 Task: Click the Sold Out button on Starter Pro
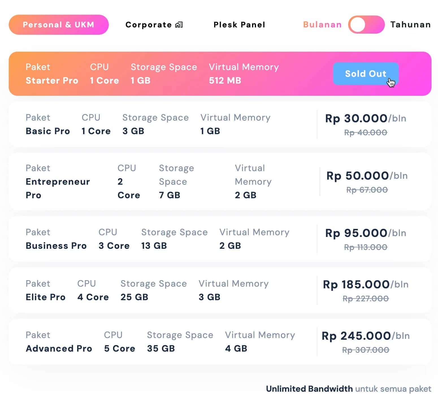click(x=366, y=74)
